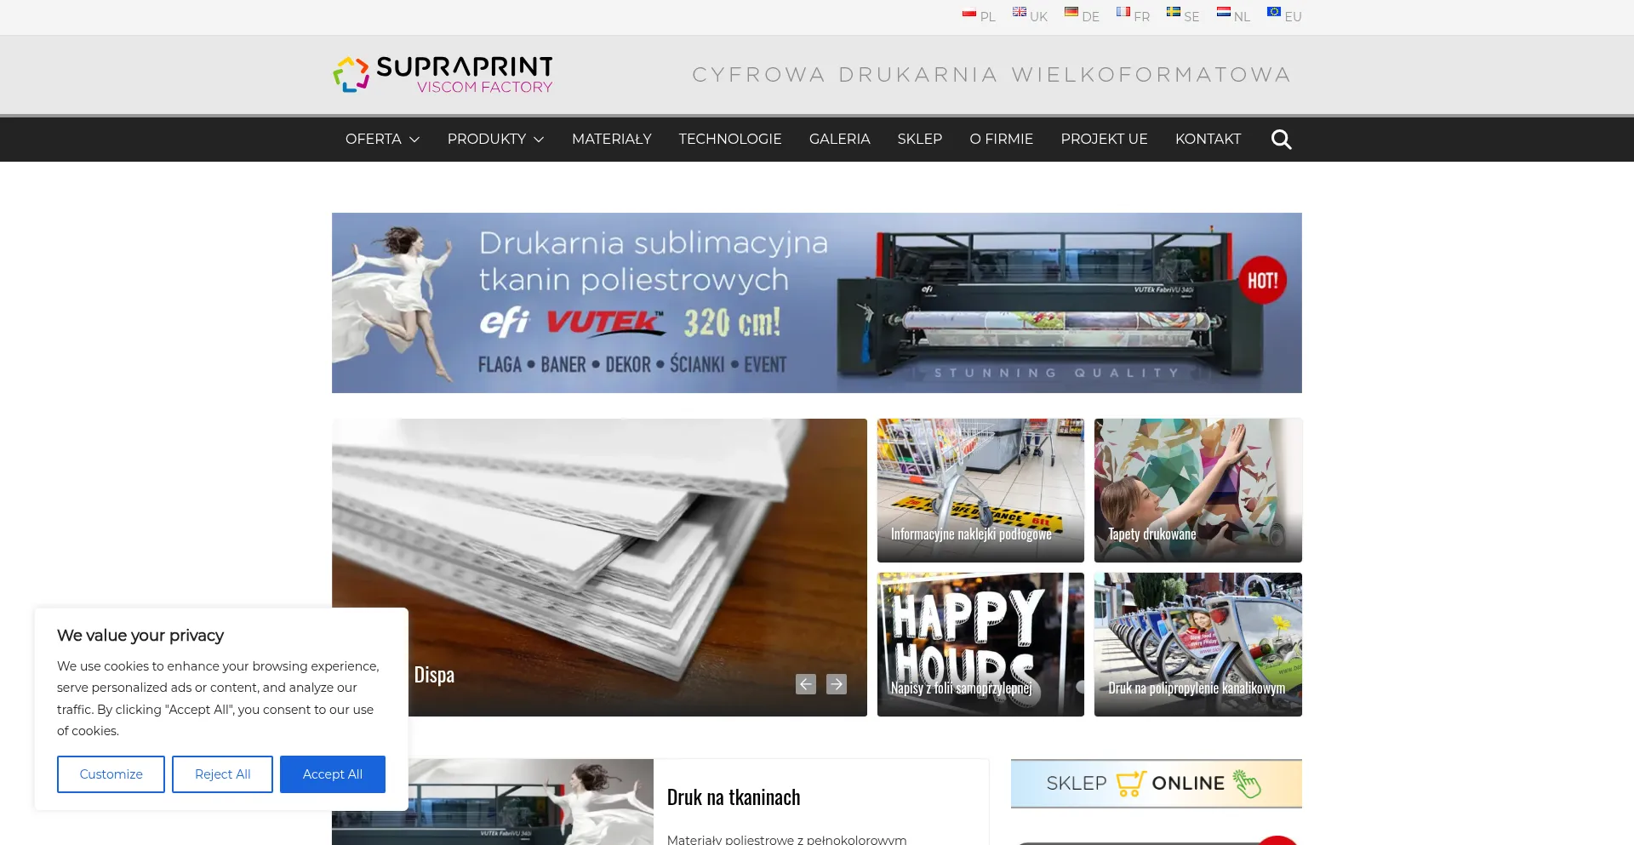This screenshot has height=845, width=1634.
Task: Choose the French flag icon
Action: [x=1123, y=12]
